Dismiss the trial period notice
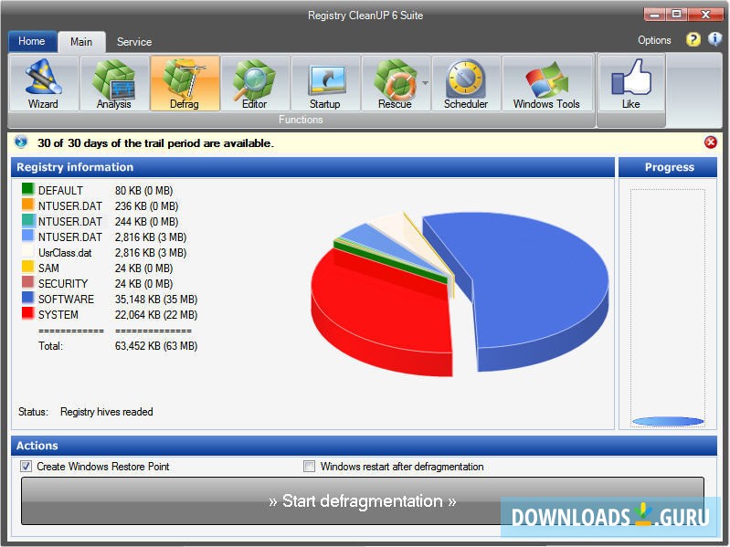 pyautogui.click(x=711, y=142)
